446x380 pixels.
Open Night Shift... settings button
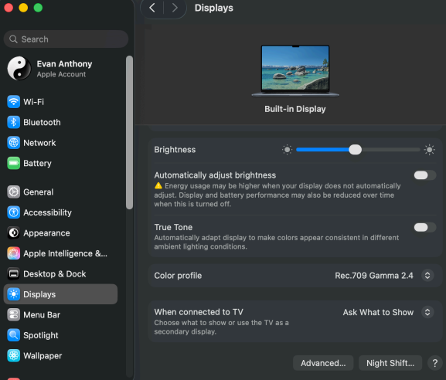coord(390,363)
